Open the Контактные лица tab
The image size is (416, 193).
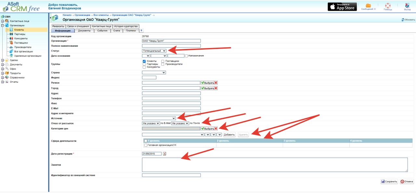[x=101, y=26]
